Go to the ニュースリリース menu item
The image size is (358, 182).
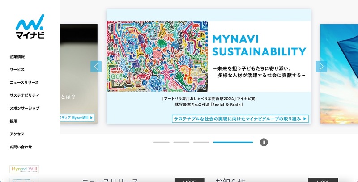click(x=24, y=83)
